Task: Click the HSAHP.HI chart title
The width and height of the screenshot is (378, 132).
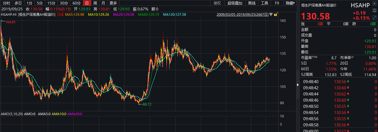Action: [x=9, y=14]
